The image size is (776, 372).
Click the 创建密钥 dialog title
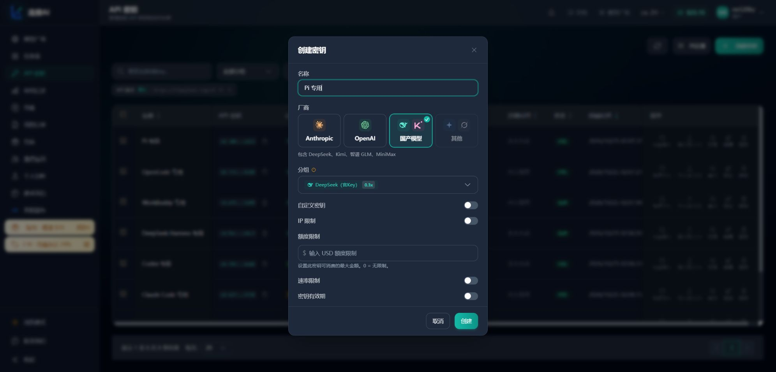point(312,50)
